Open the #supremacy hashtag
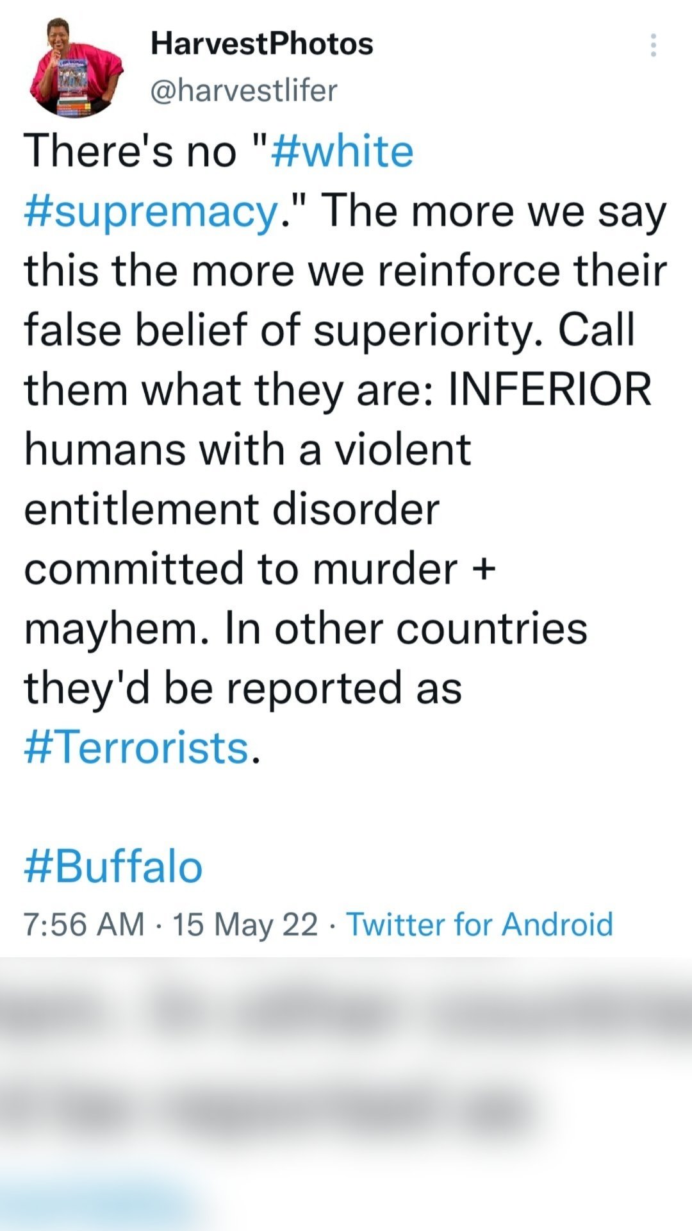The image size is (692, 1231). pyautogui.click(x=151, y=212)
